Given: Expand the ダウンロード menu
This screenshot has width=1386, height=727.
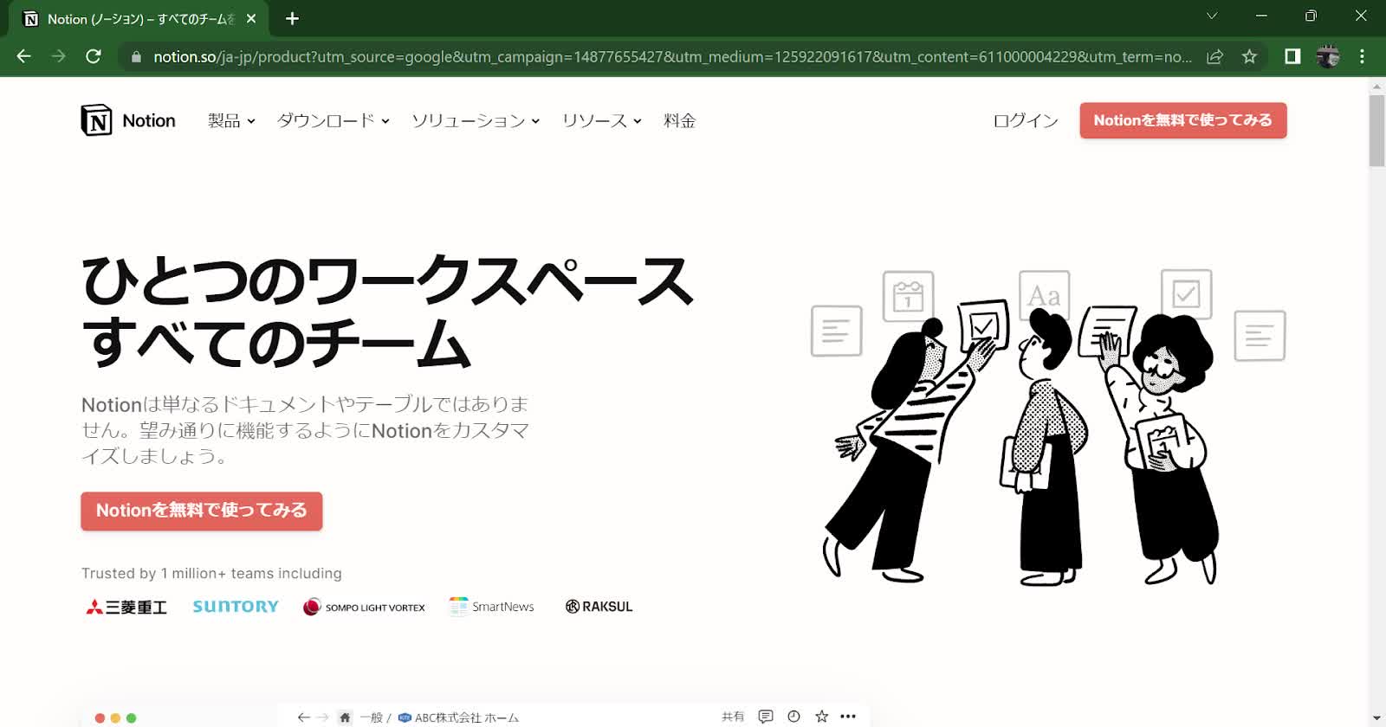Looking at the screenshot, I should pyautogui.click(x=334, y=120).
